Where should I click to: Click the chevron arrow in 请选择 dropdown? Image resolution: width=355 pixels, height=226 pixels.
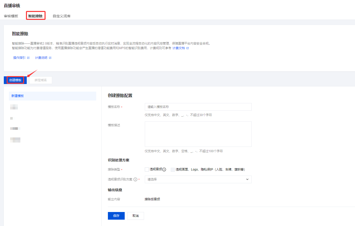pyautogui.click(x=247, y=179)
